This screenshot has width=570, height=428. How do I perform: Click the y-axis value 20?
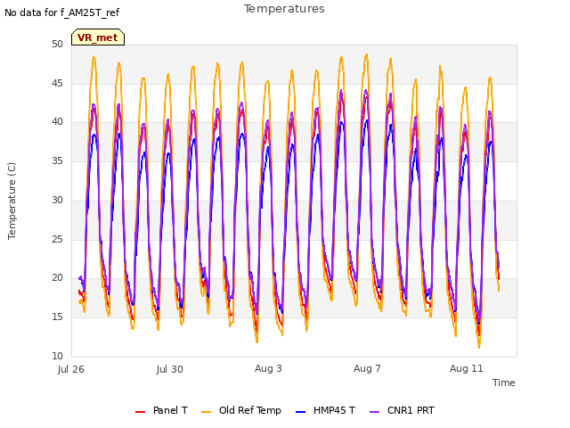pyautogui.click(x=57, y=277)
